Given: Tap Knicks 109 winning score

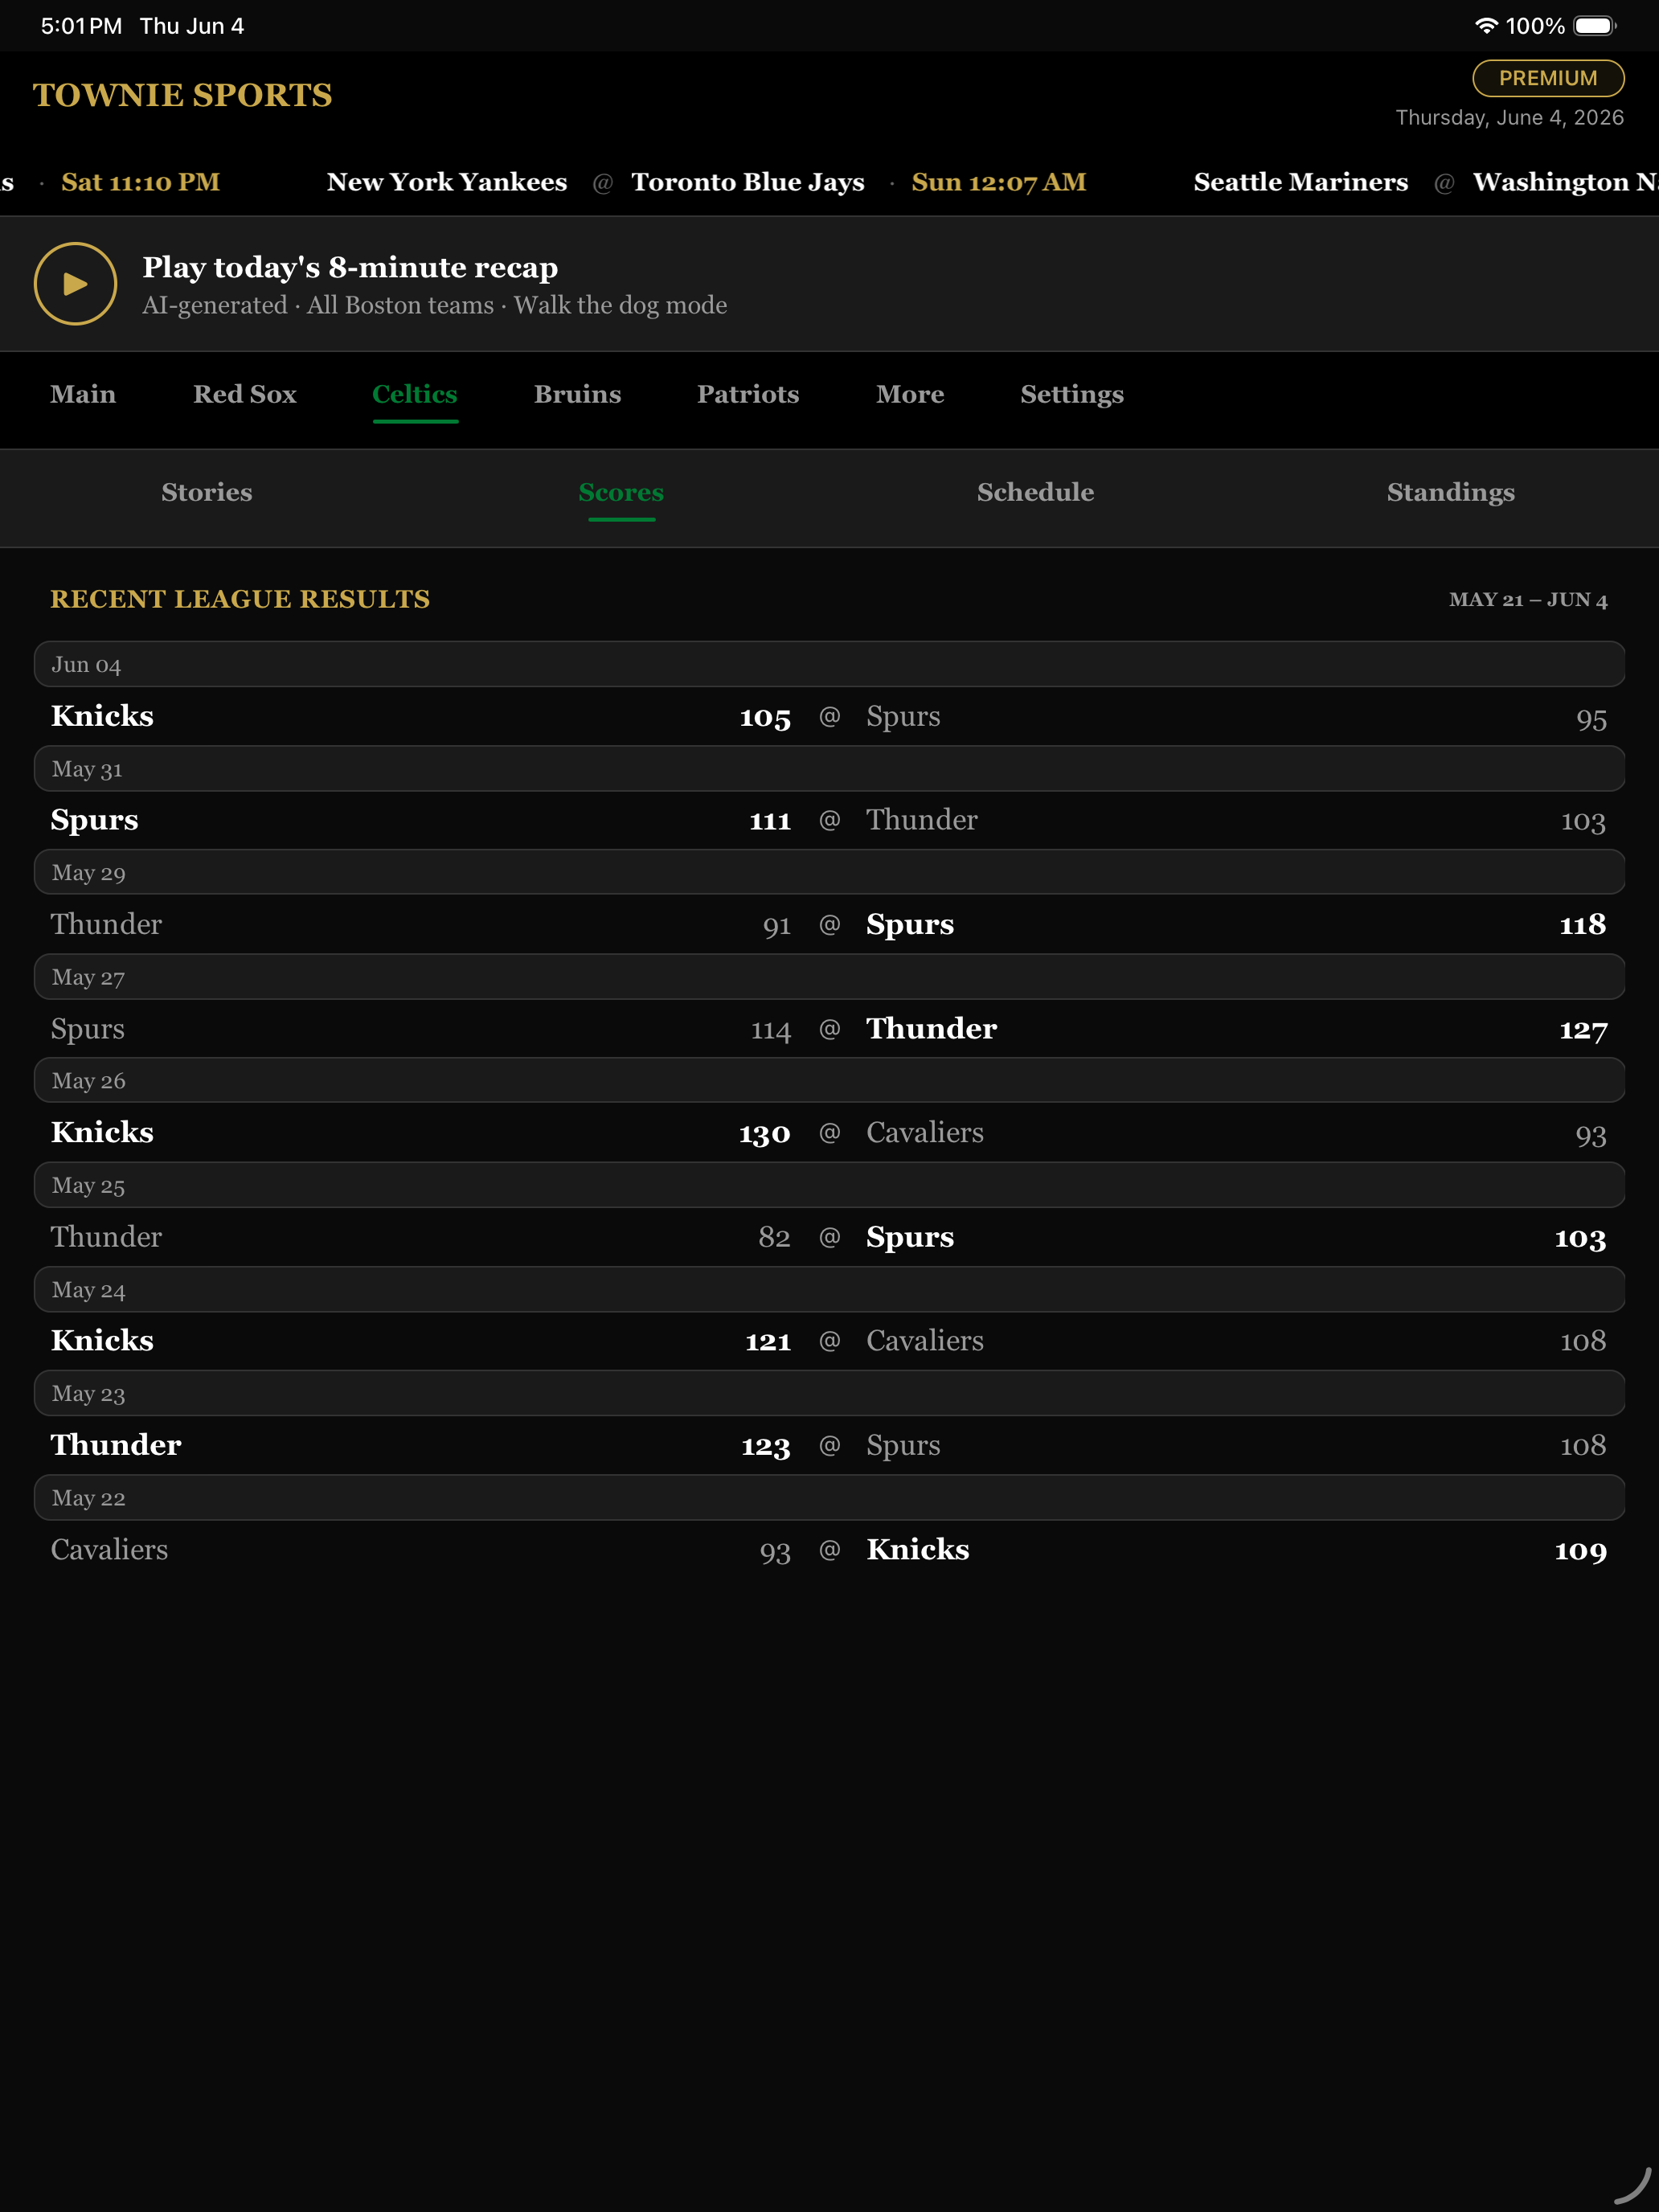Looking at the screenshot, I should pyautogui.click(x=1580, y=1551).
